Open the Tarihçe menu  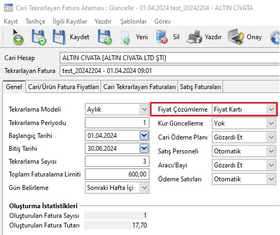(35, 21)
